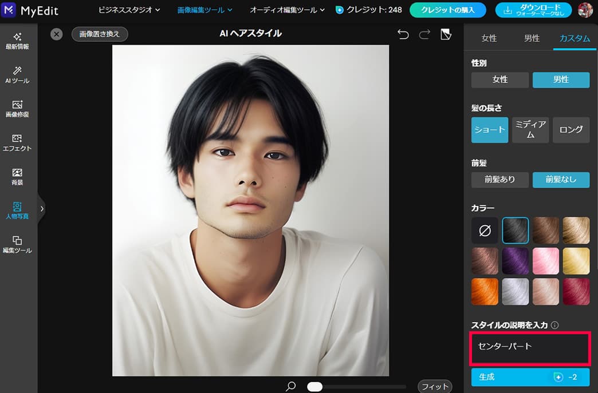
Task: Open the 編集ツール sidebar section
Action: point(18,245)
